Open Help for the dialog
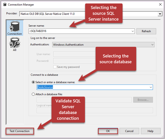 pyautogui.click(x=150, y=131)
